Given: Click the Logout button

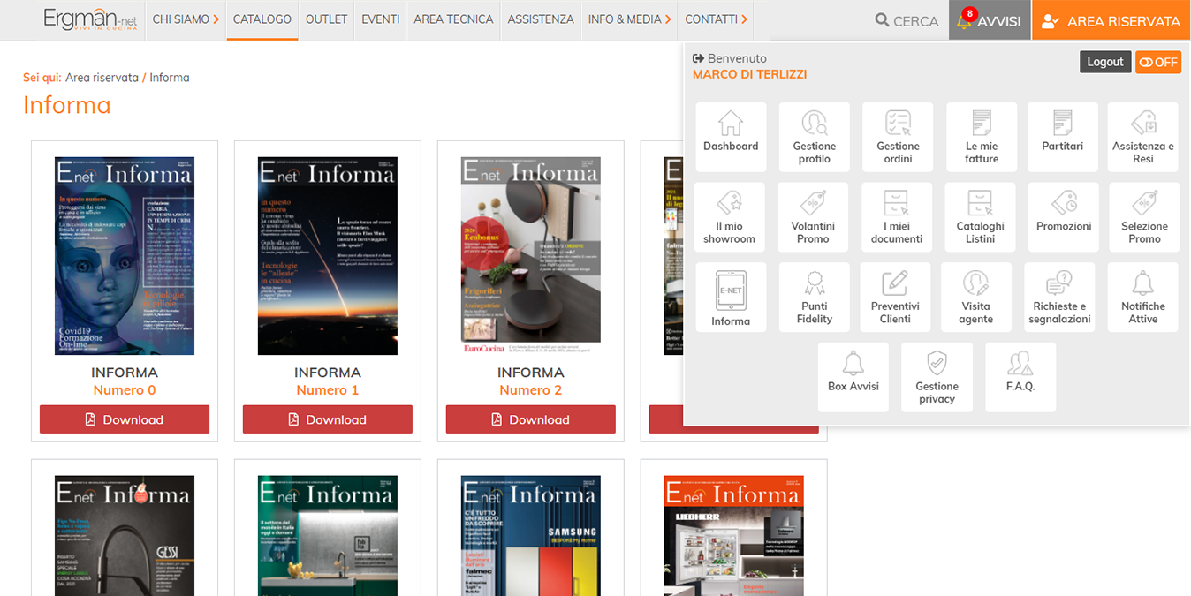Looking at the screenshot, I should pyautogui.click(x=1105, y=62).
